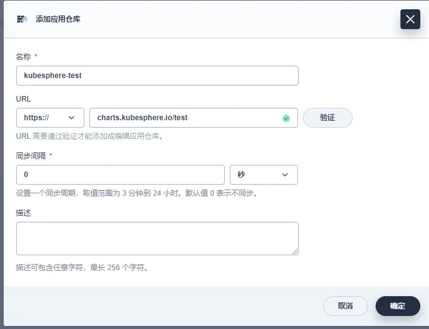
Task: Cancel via the 取消 button
Action: pyautogui.click(x=346, y=306)
